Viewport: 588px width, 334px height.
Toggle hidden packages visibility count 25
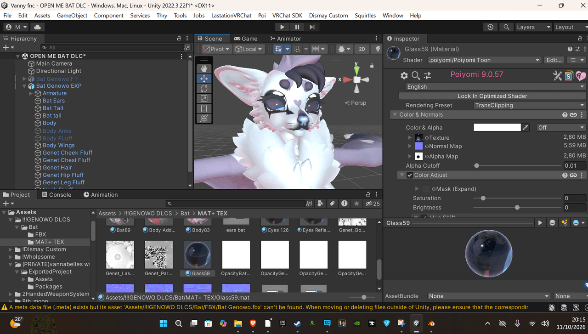pos(373,204)
